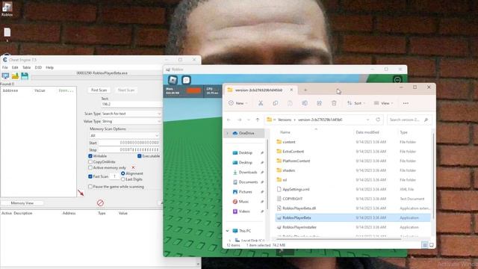Select Alignment radio button

(x=122, y=173)
